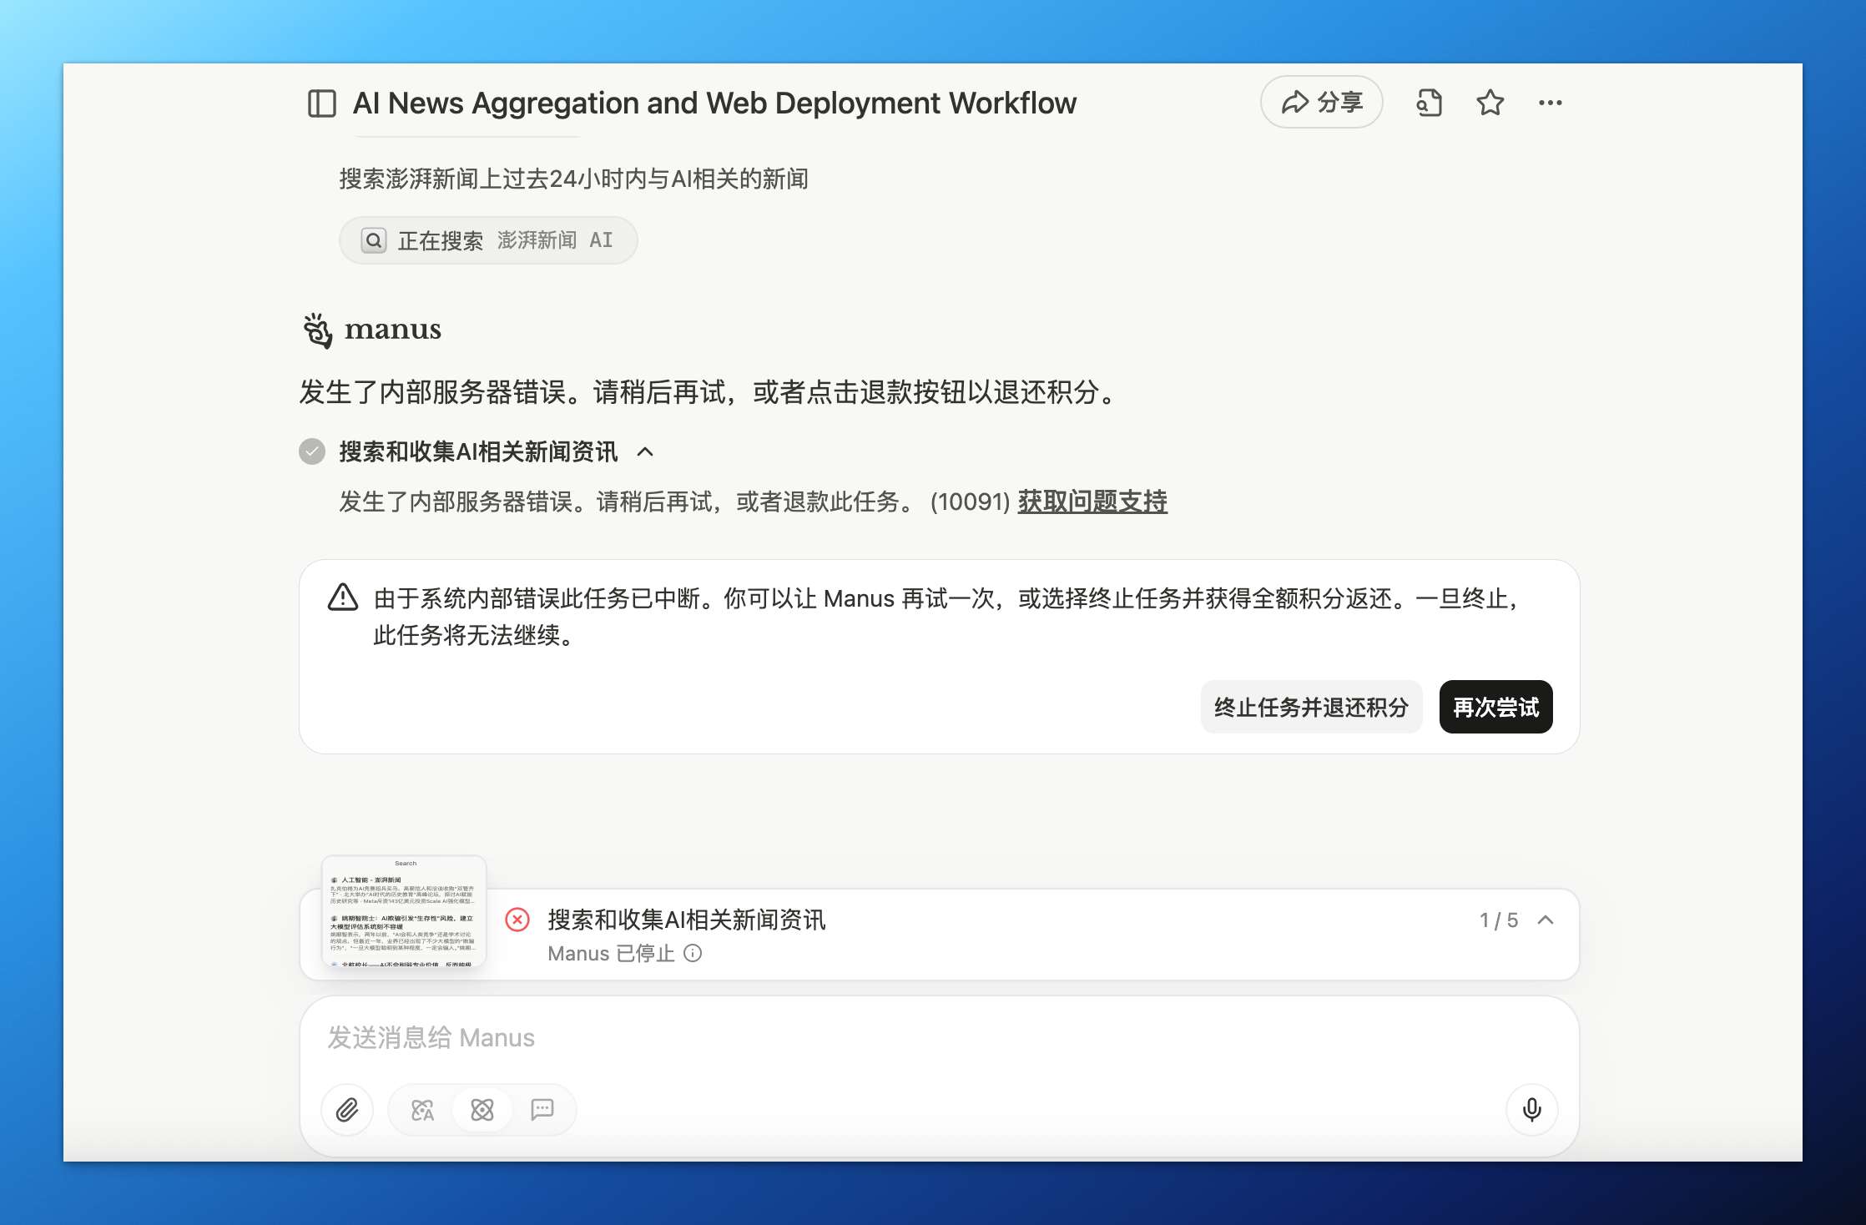Image resolution: width=1866 pixels, height=1225 pixels.
Task: Attach a file using the paperclip icon
Action: click(347, 1110)
